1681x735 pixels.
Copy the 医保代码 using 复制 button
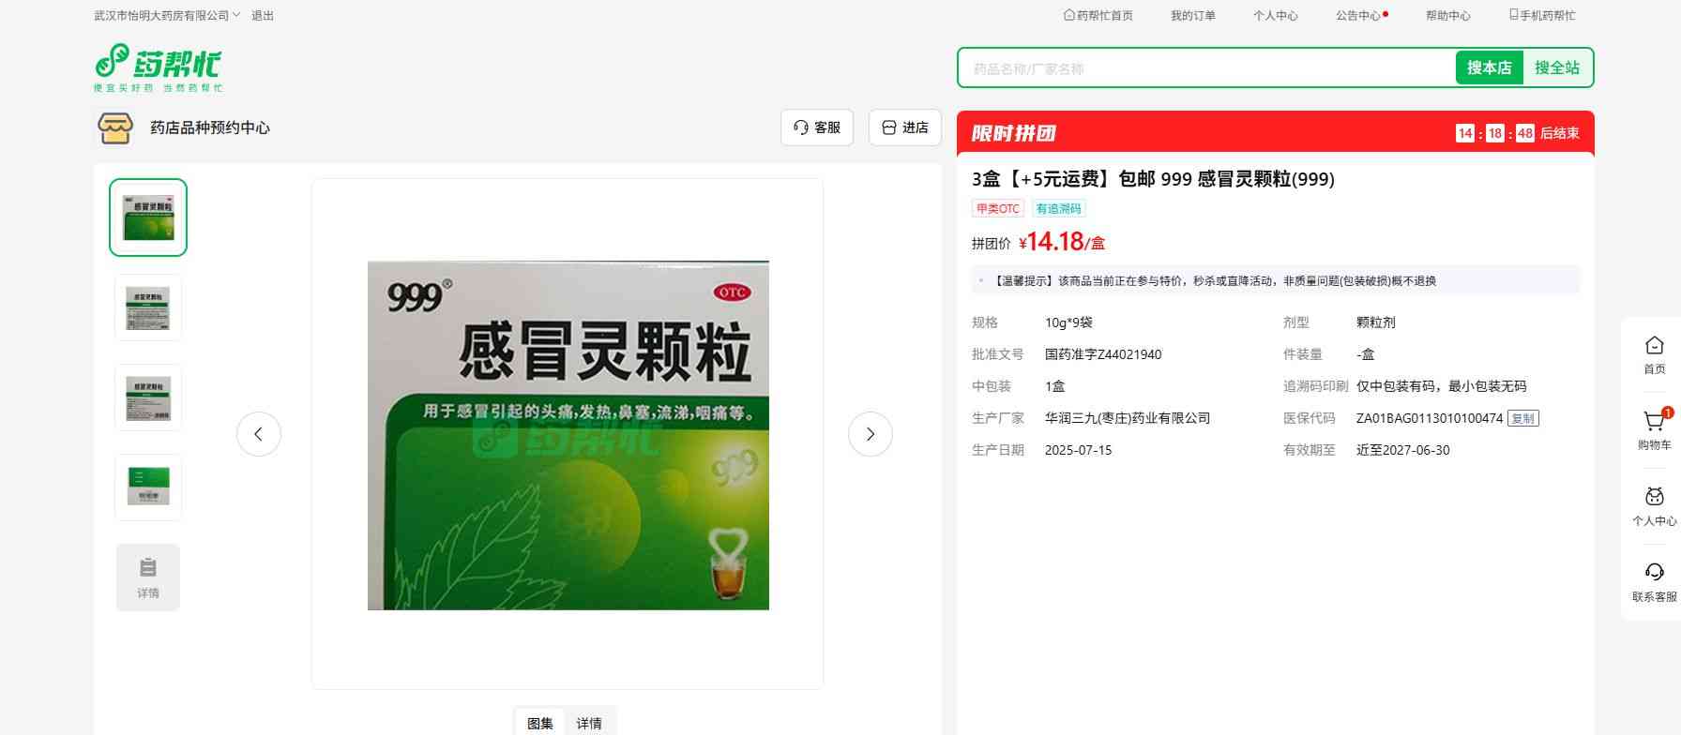click(x=1522, y=419)
